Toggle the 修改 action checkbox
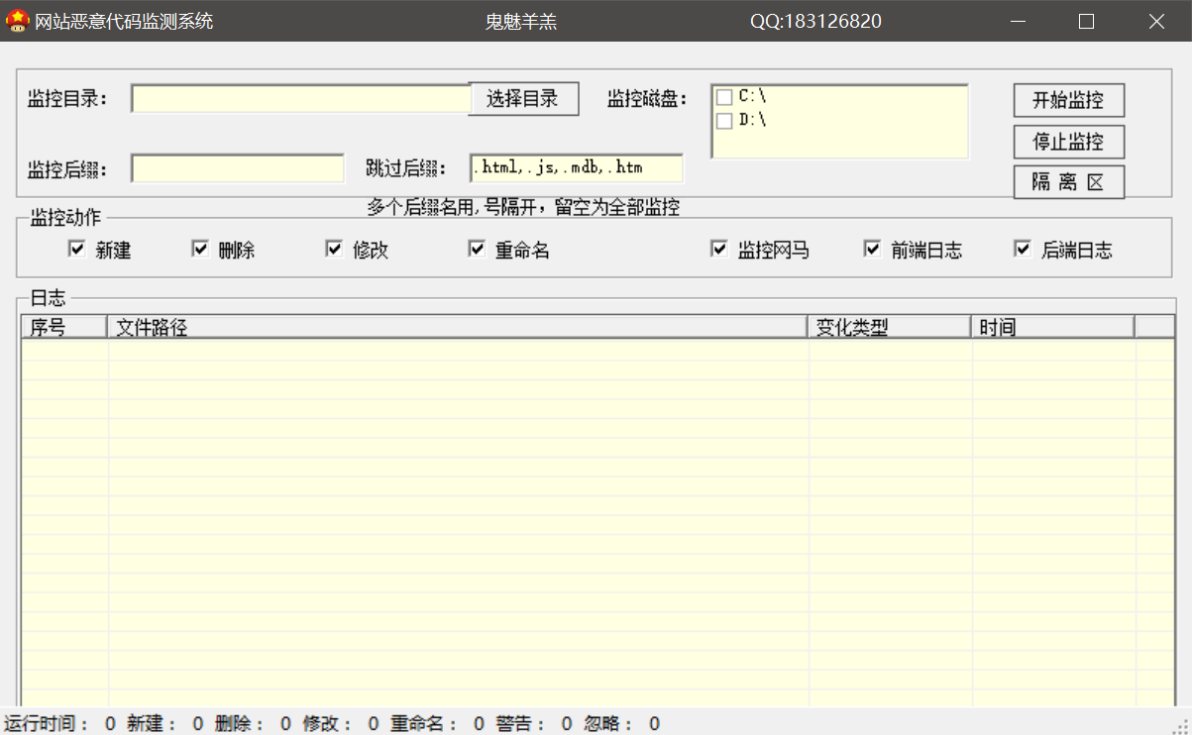 click(334, 249)
